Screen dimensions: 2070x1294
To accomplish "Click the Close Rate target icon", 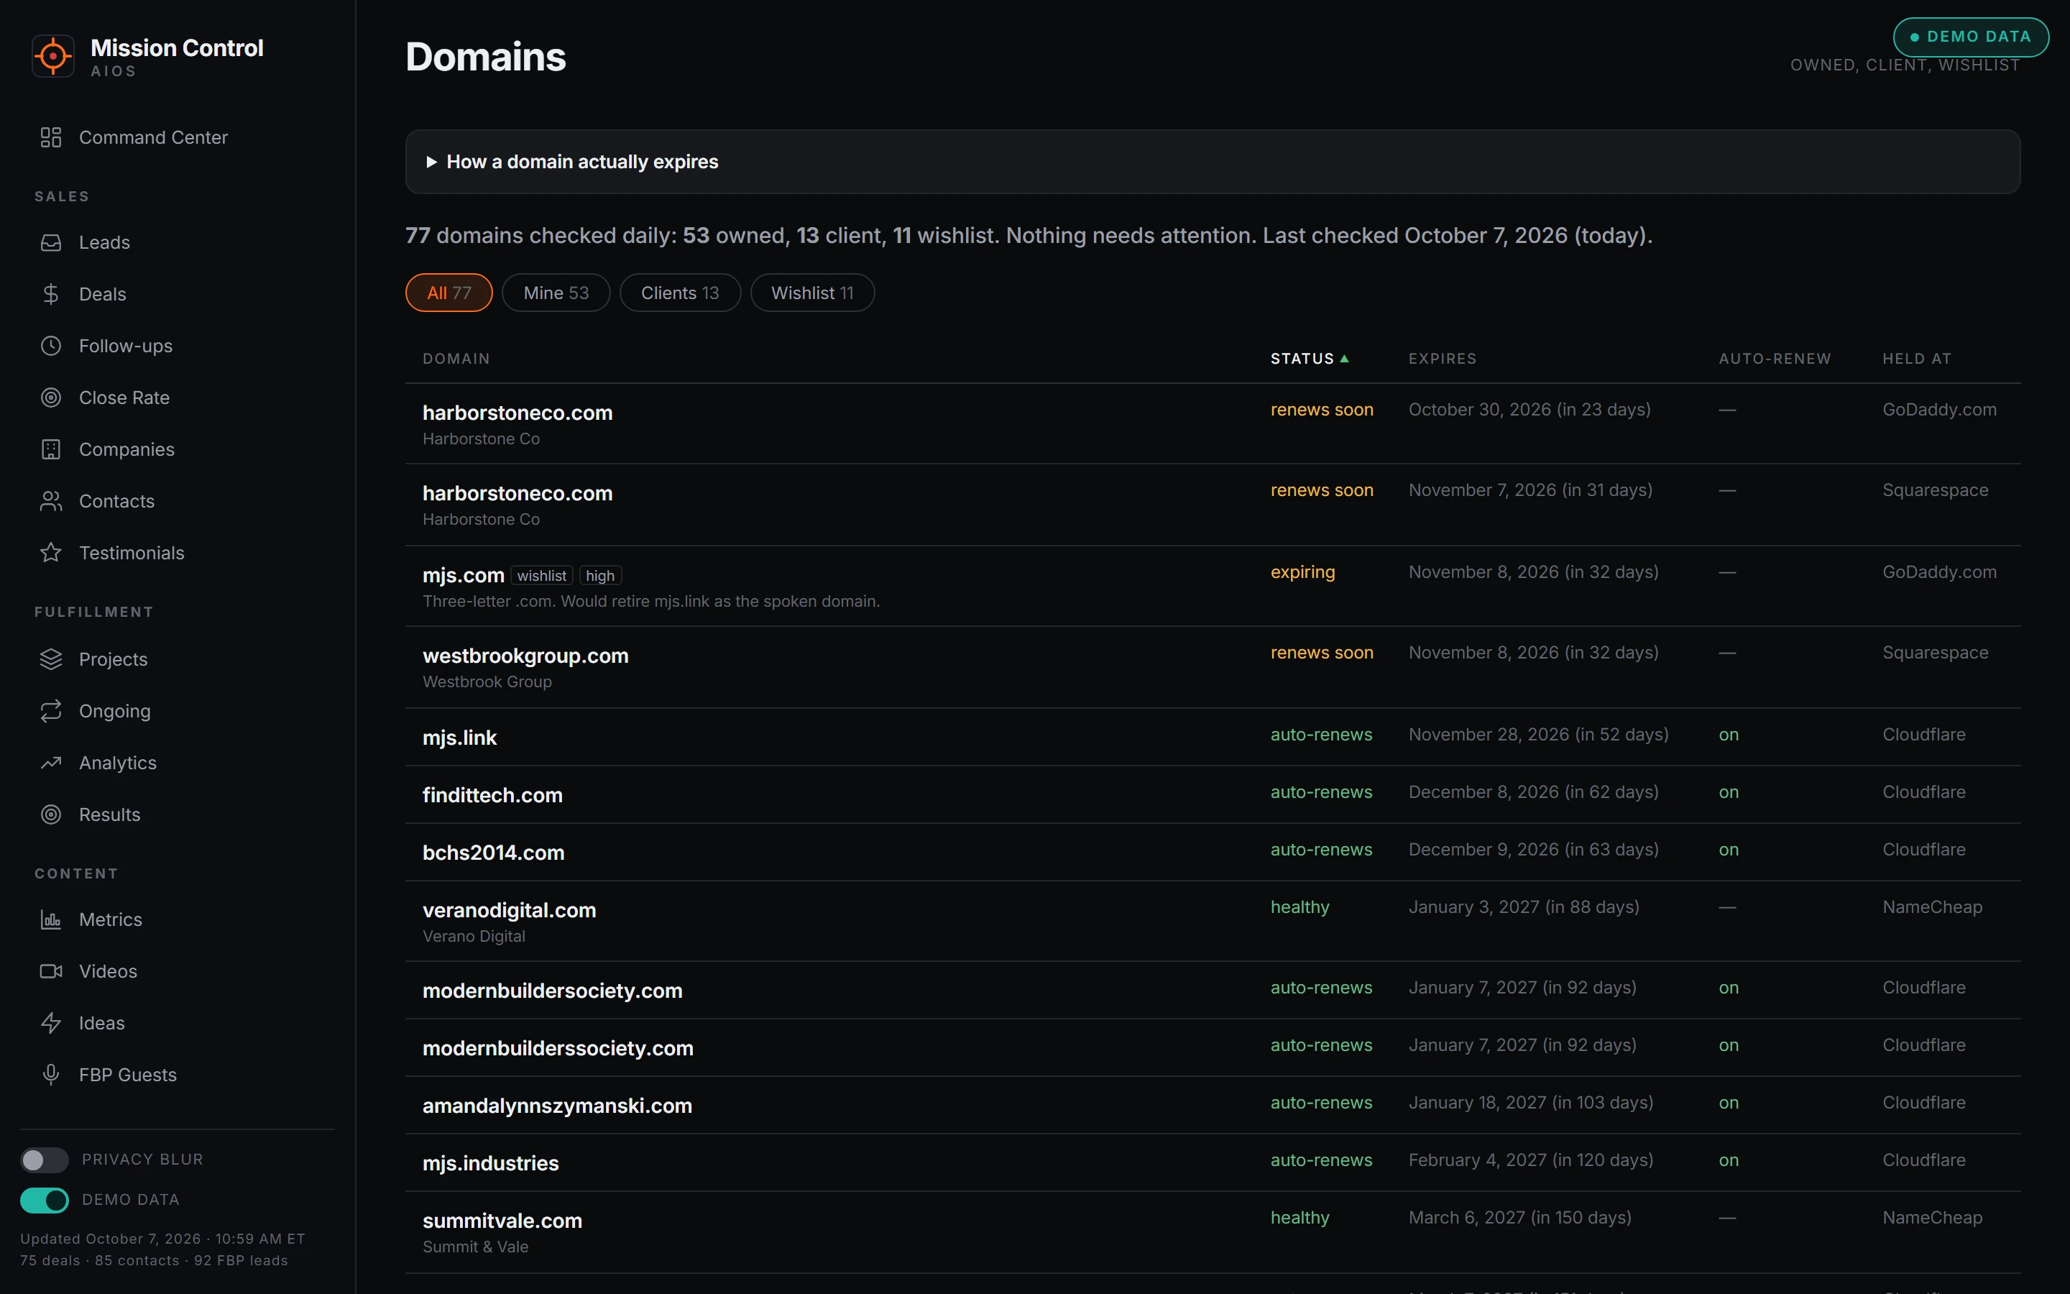I will click(x=51, y=398).
